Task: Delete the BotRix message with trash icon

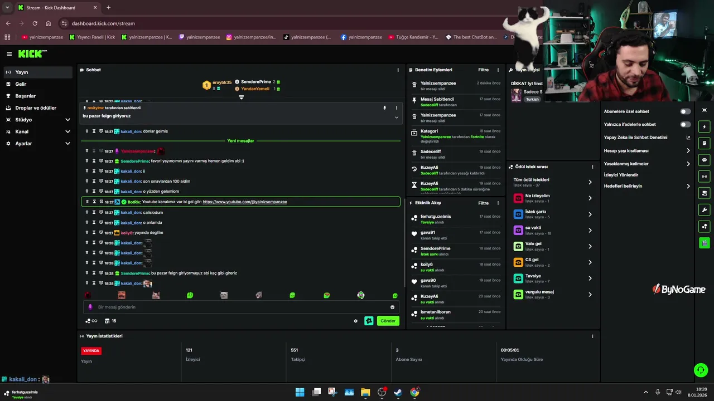Action: (87, 202)
